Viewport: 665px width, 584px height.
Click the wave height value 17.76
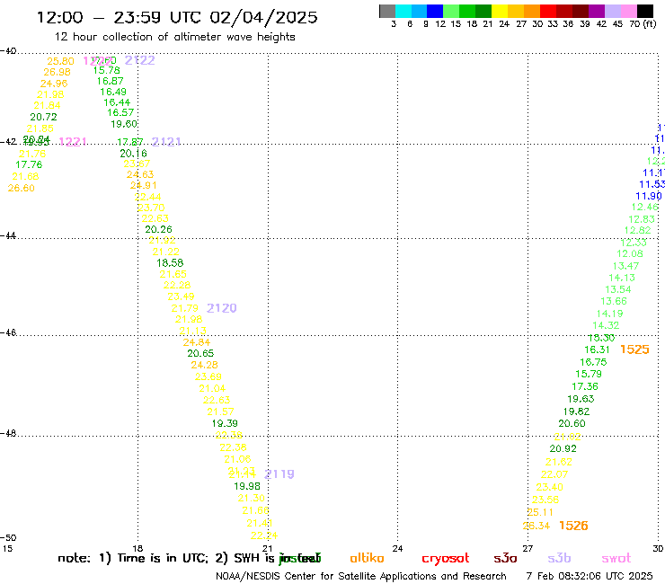[29, 164]
